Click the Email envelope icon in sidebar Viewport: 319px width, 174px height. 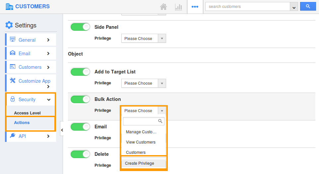13,53
